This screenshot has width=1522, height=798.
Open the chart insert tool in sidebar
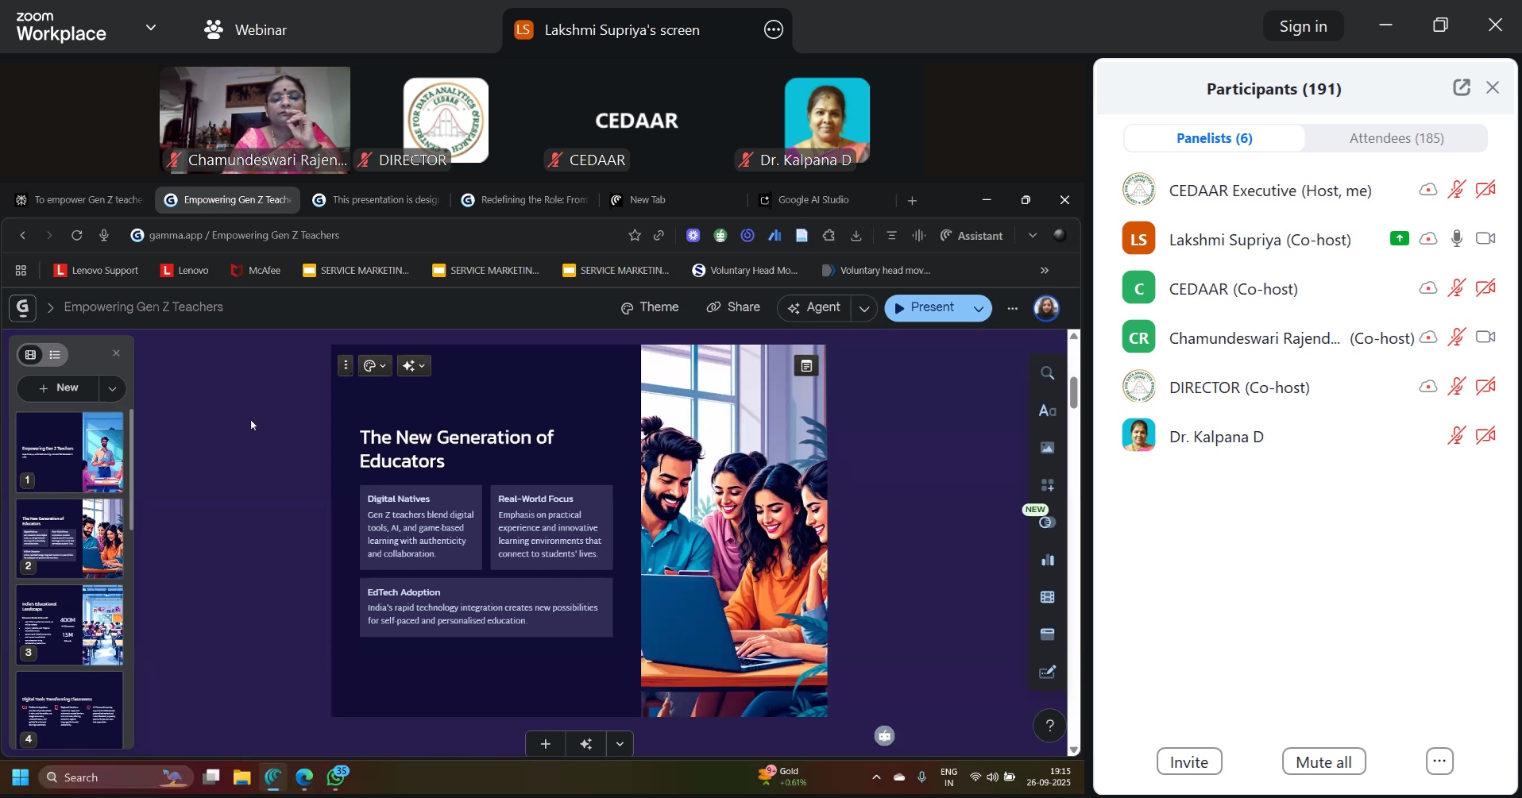(x=1048, y=561)
